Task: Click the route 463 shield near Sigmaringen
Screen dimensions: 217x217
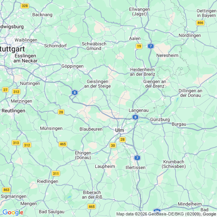Action: (x=6, y=190)
